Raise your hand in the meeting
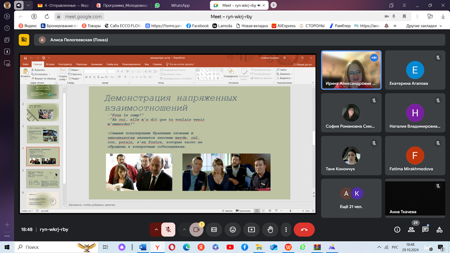 (x=270, y=229)
